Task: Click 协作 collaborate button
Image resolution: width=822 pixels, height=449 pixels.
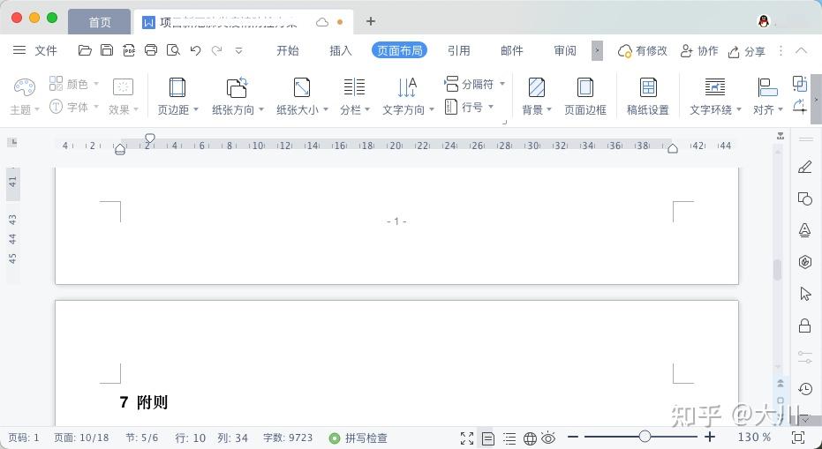Action: (698, 51)
